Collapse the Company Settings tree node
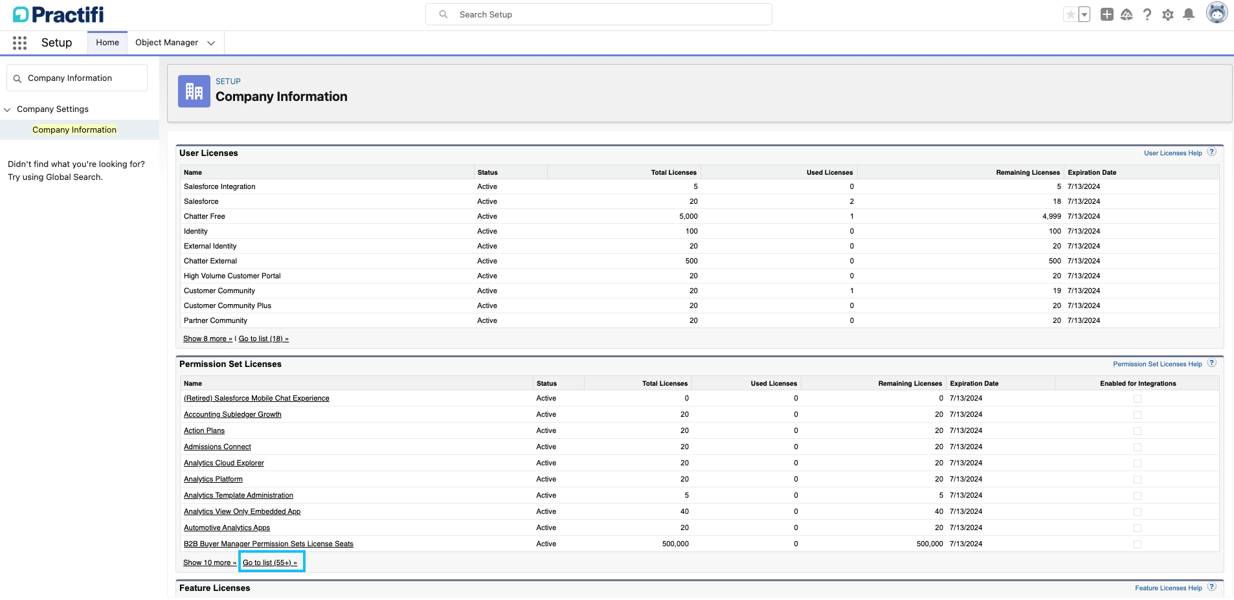 tap(8, 109)
